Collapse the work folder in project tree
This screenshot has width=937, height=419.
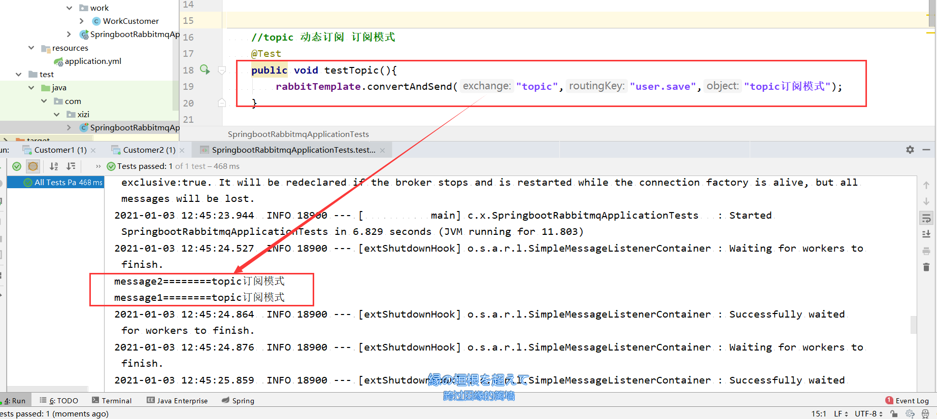(x=70, y=8)
